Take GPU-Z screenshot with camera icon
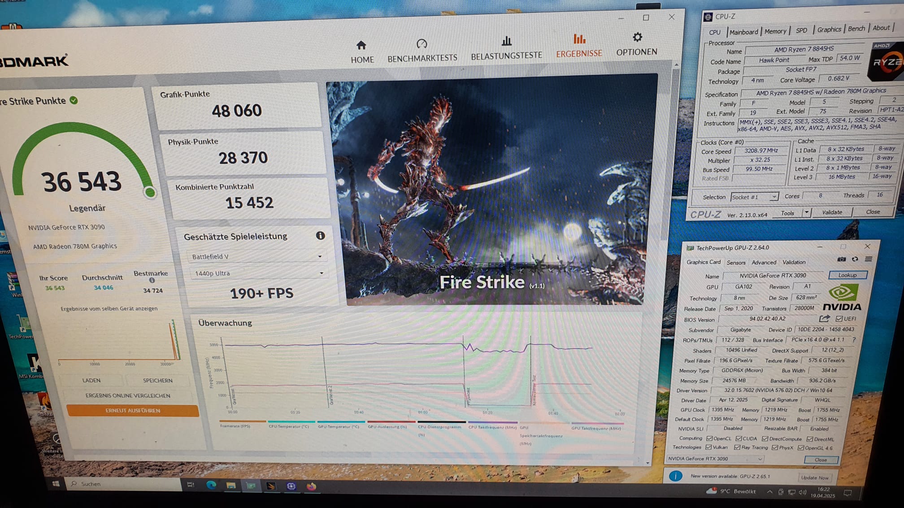The height and width of the screenshot is (508, 904). (842, 259)
